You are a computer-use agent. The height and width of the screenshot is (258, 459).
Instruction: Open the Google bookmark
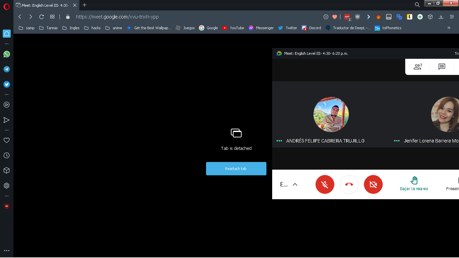(208, 28)
